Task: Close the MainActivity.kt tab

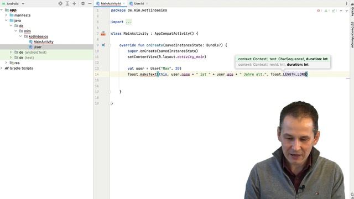Action: pyautogui.click(x=124, y=4)
